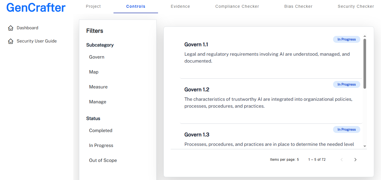Image resolution: width=381 pixels, height=180 pixels.
Task: Select the Bias Checker tab
Action: click(x=298, y=6)
